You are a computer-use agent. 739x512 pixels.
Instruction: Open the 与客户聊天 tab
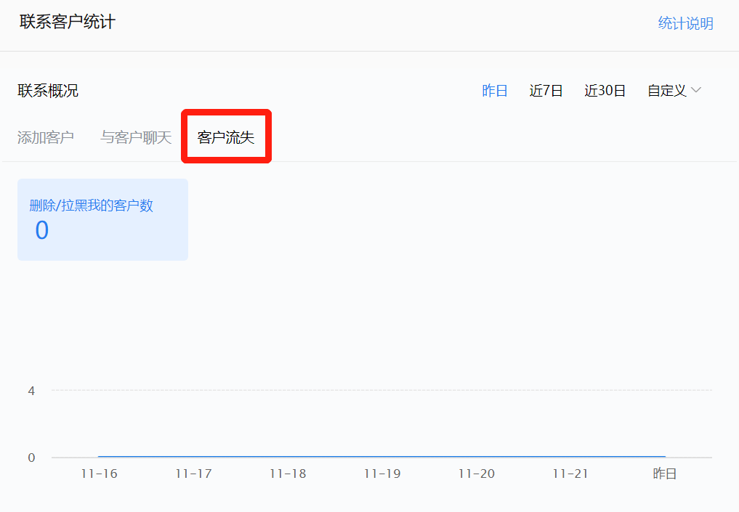coord(136,137)
